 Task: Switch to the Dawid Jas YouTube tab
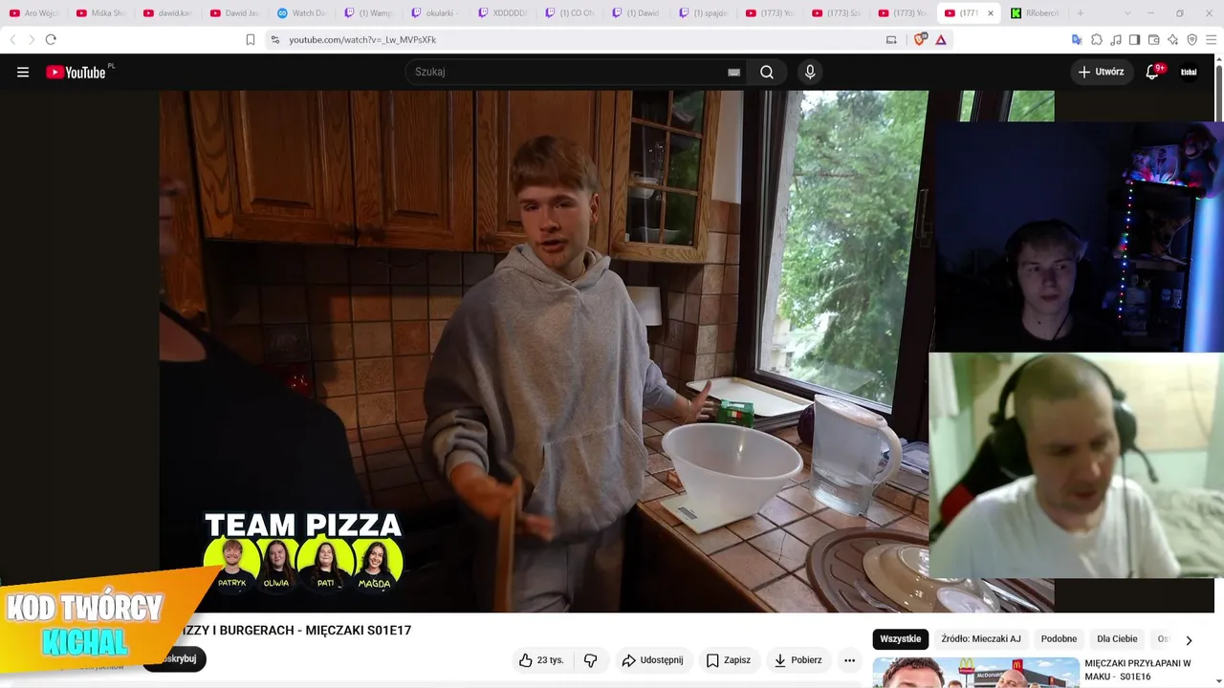[x=235, y=13]
